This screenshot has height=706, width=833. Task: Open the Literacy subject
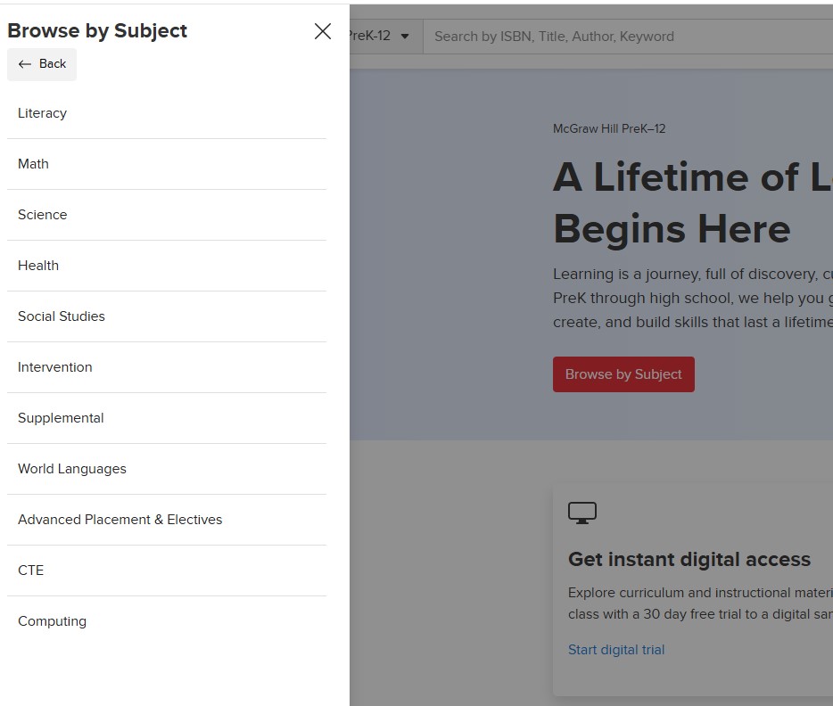(43, 113)
